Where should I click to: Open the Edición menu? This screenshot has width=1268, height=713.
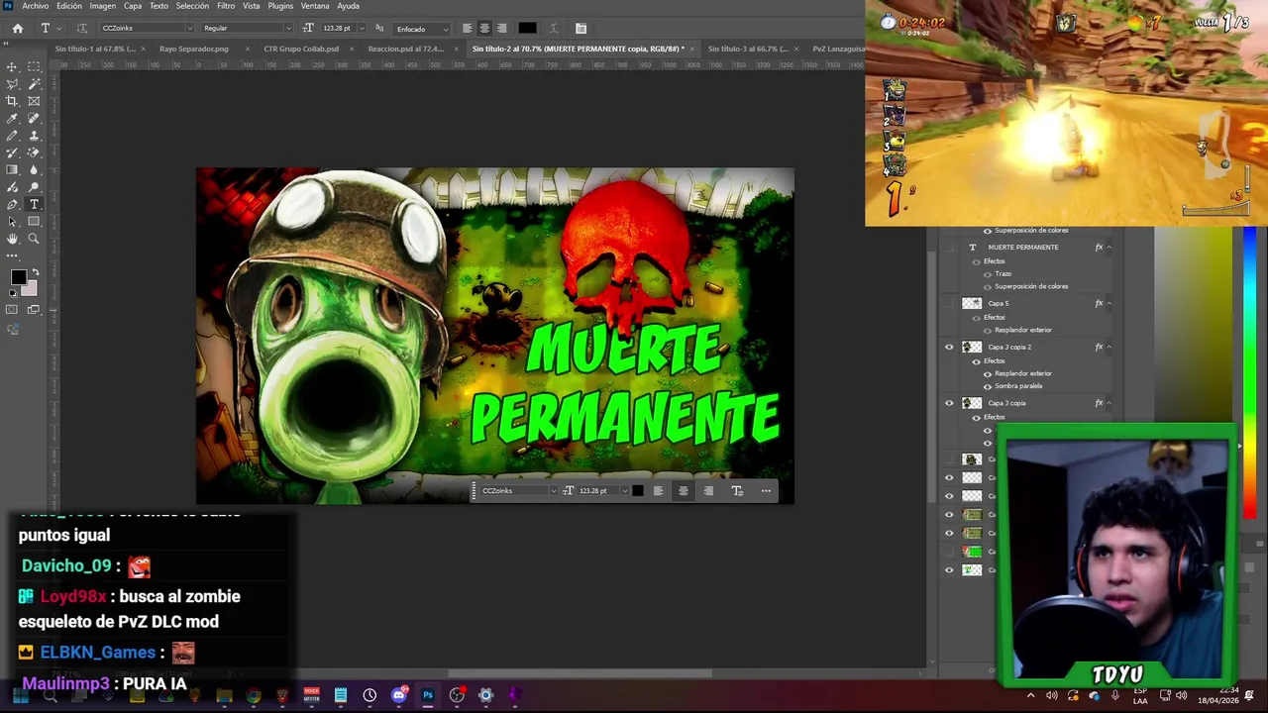coord(69,6)
